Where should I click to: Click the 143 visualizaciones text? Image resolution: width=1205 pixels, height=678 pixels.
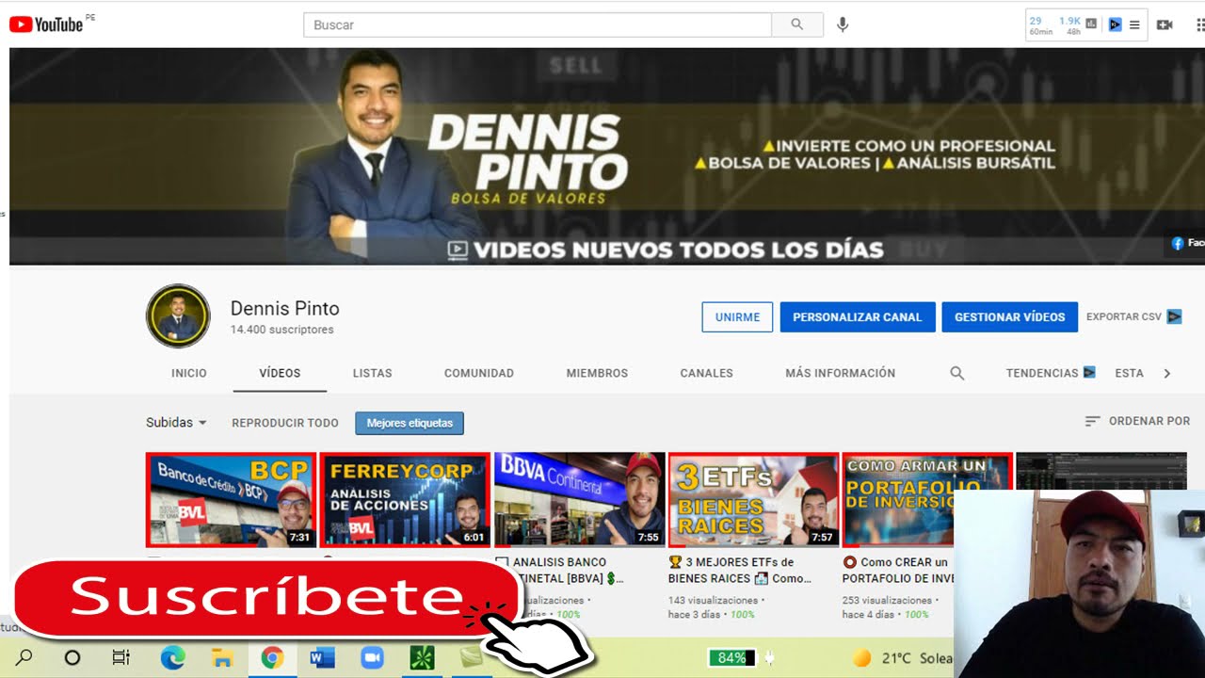pyautogui.click(x=714, y=601)
